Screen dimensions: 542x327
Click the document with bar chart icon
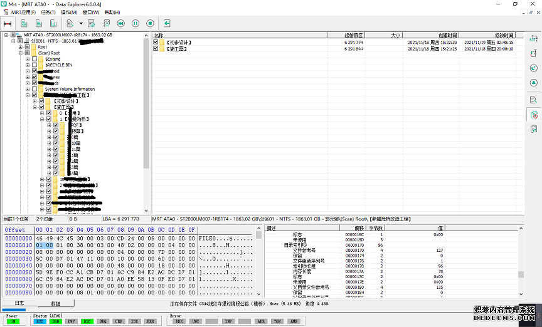click(x=53, y=23)
